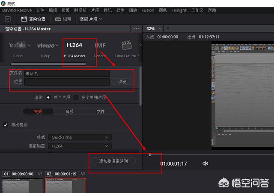Screen dimensions: 274x193
Task: Open the 工作区 menu
Action: pyautogui.click(x=197, y=10)
